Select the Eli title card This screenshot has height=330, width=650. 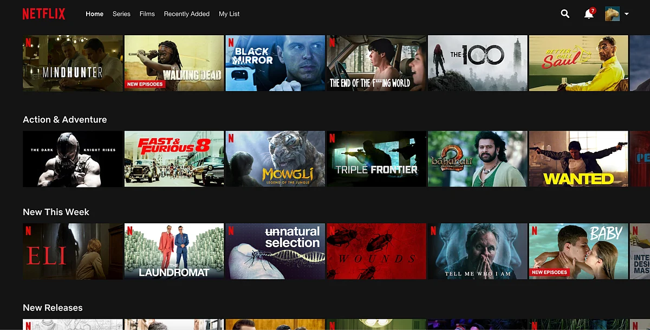pyautogui.click(x=73, y=251)
